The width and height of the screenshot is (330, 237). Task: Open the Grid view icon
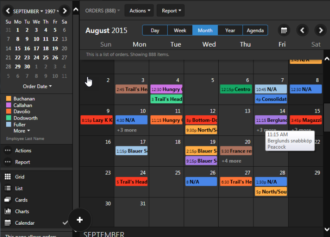[x=7, y=177]
